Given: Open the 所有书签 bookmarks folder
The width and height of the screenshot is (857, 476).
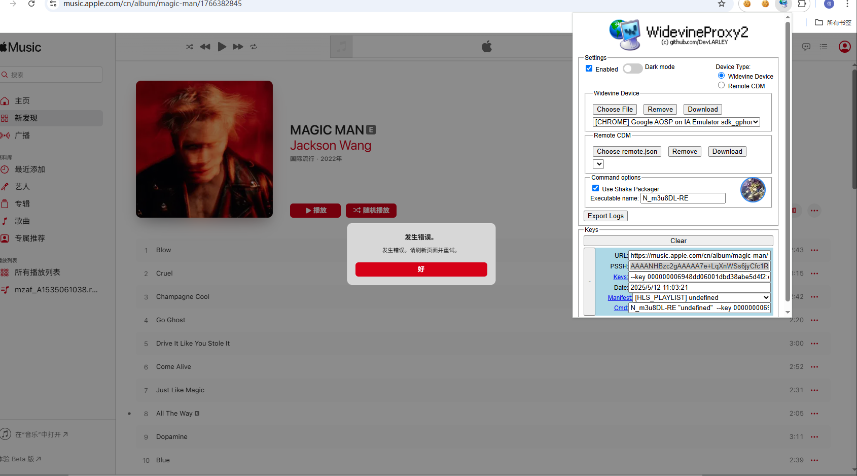Looking at the screenshot, I should pyautogui.click(x=833, y=22).
